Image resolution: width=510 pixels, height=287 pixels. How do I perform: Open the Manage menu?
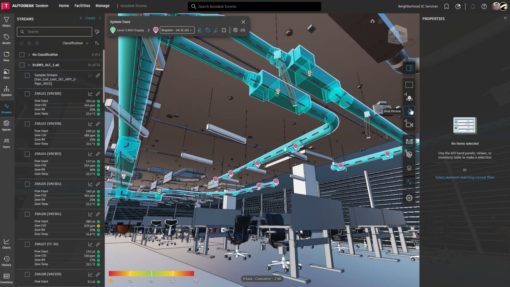point(102,6)
